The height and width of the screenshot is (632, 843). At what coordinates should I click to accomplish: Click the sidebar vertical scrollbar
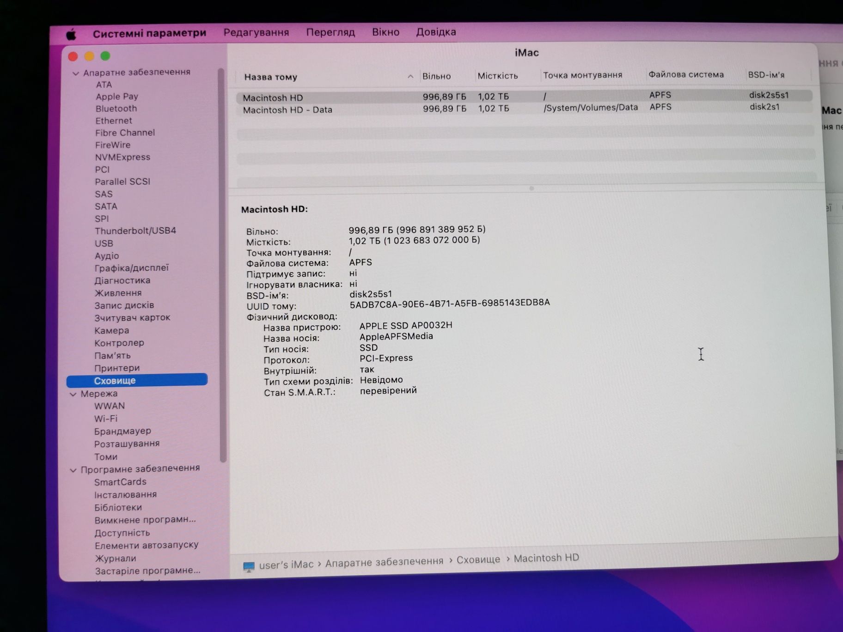[223, 266]
